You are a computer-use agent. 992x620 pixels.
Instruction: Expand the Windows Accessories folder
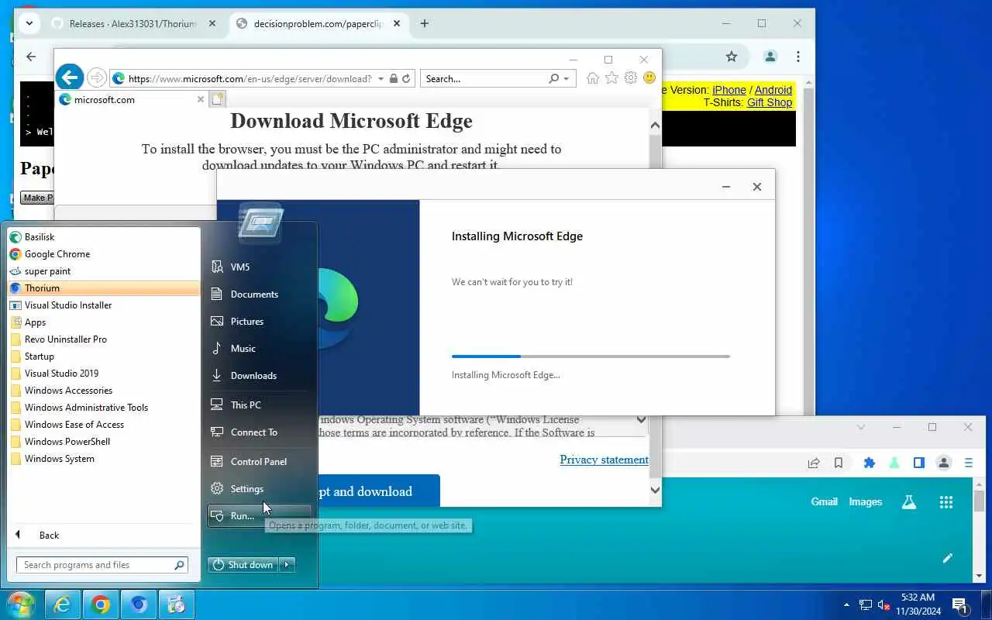(x=104, y=391)
